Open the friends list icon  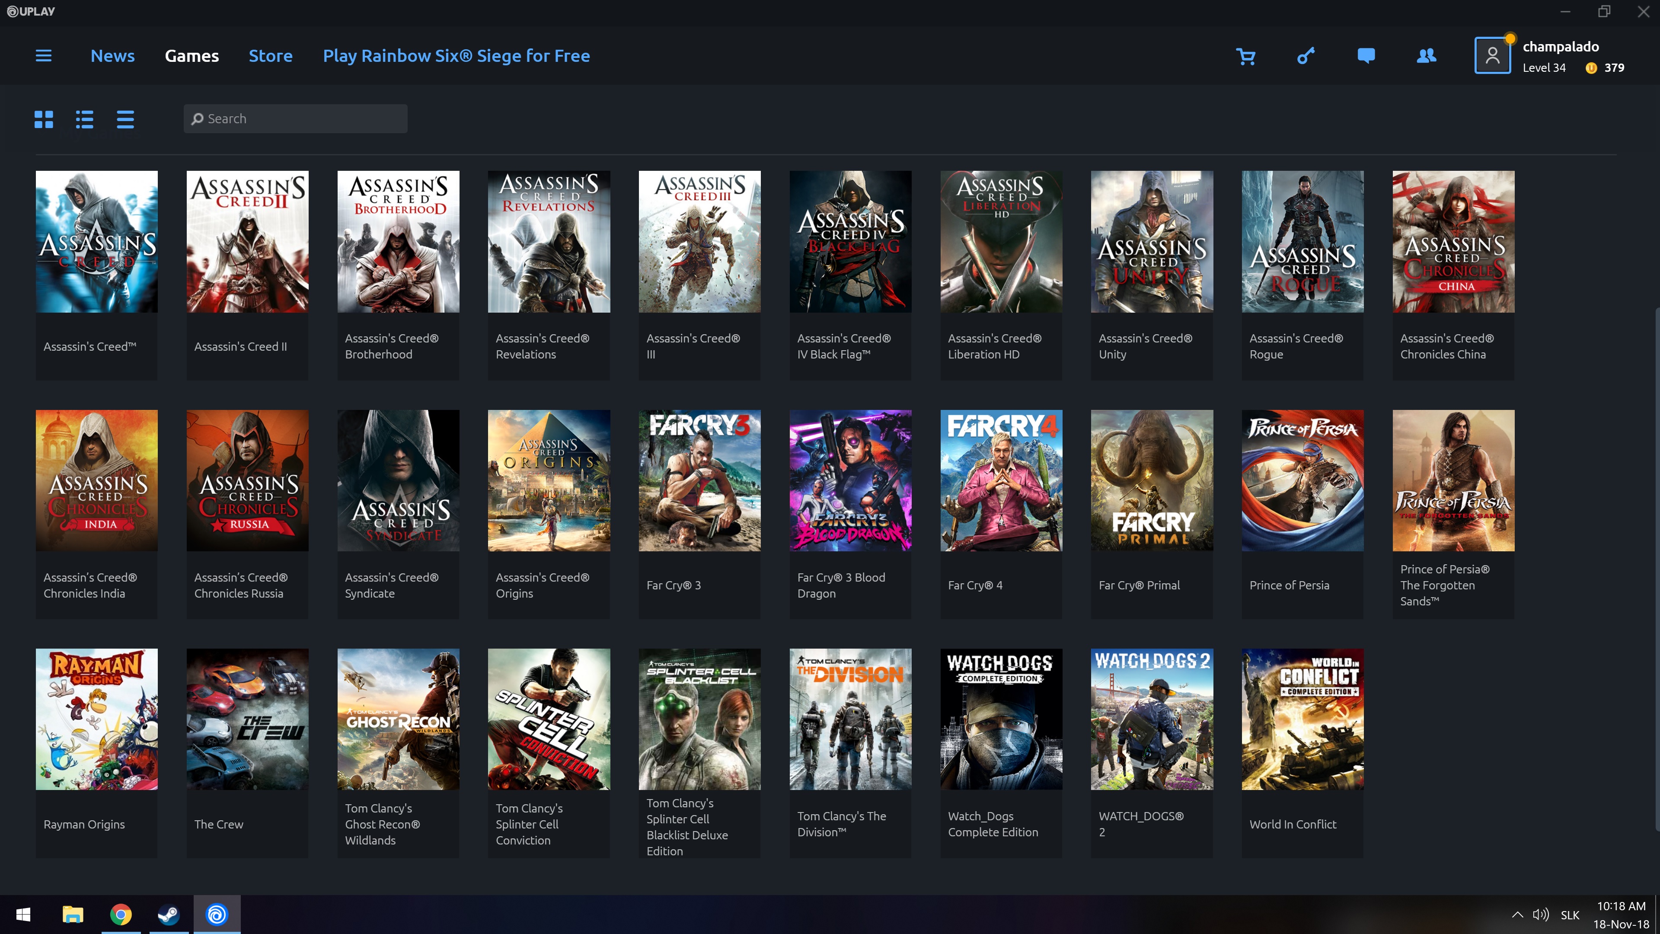tap(1426, 56)
